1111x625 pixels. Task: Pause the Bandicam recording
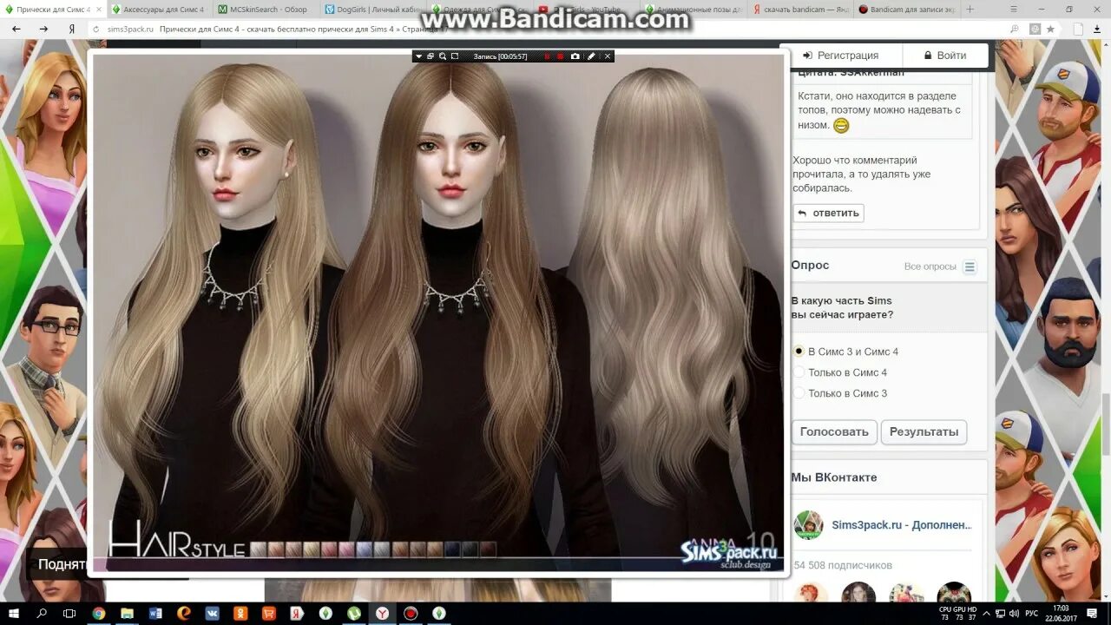pos(546,56)
